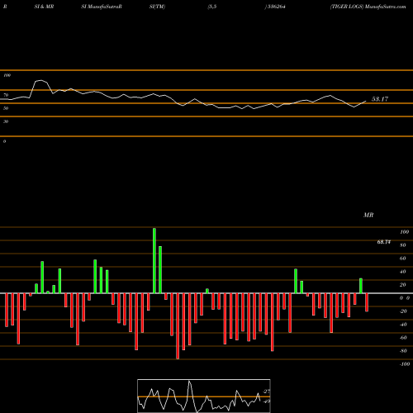Click the 'SI & MR' header text

coord(44,7)
